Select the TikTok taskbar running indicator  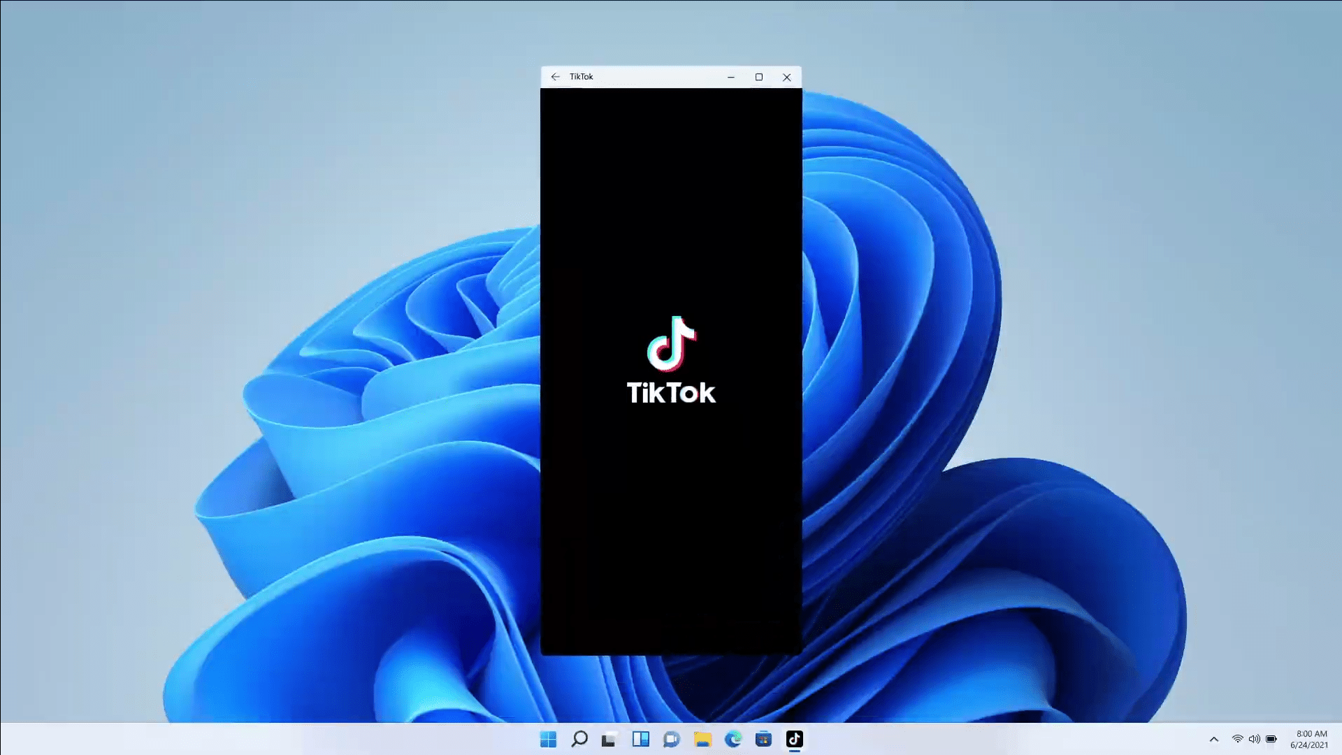(x=795, y=752)
